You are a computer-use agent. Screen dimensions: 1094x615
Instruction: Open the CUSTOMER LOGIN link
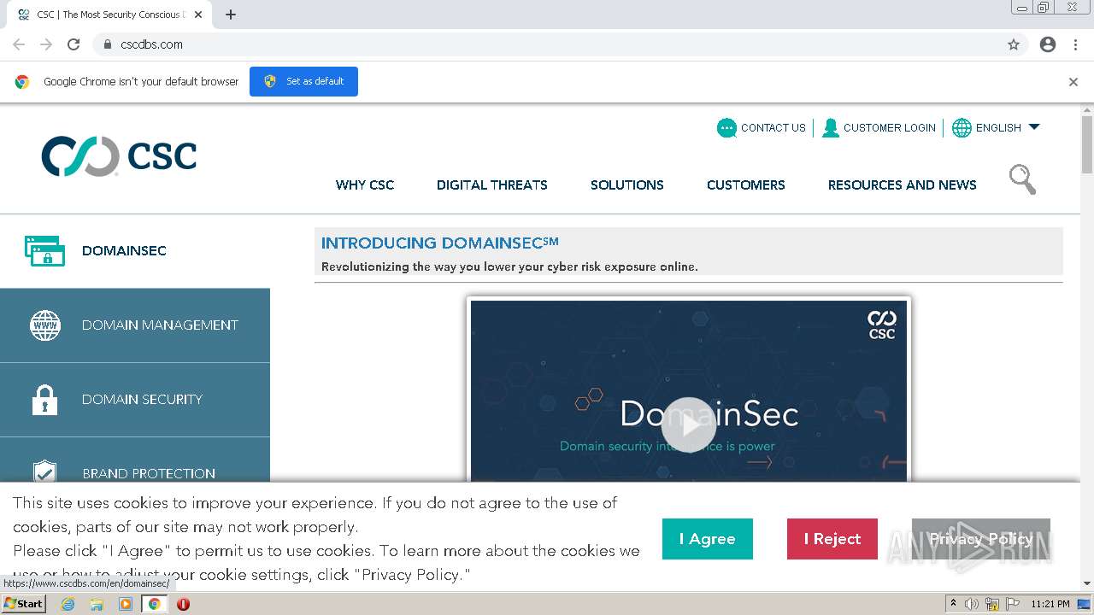(x=890, y=128)
